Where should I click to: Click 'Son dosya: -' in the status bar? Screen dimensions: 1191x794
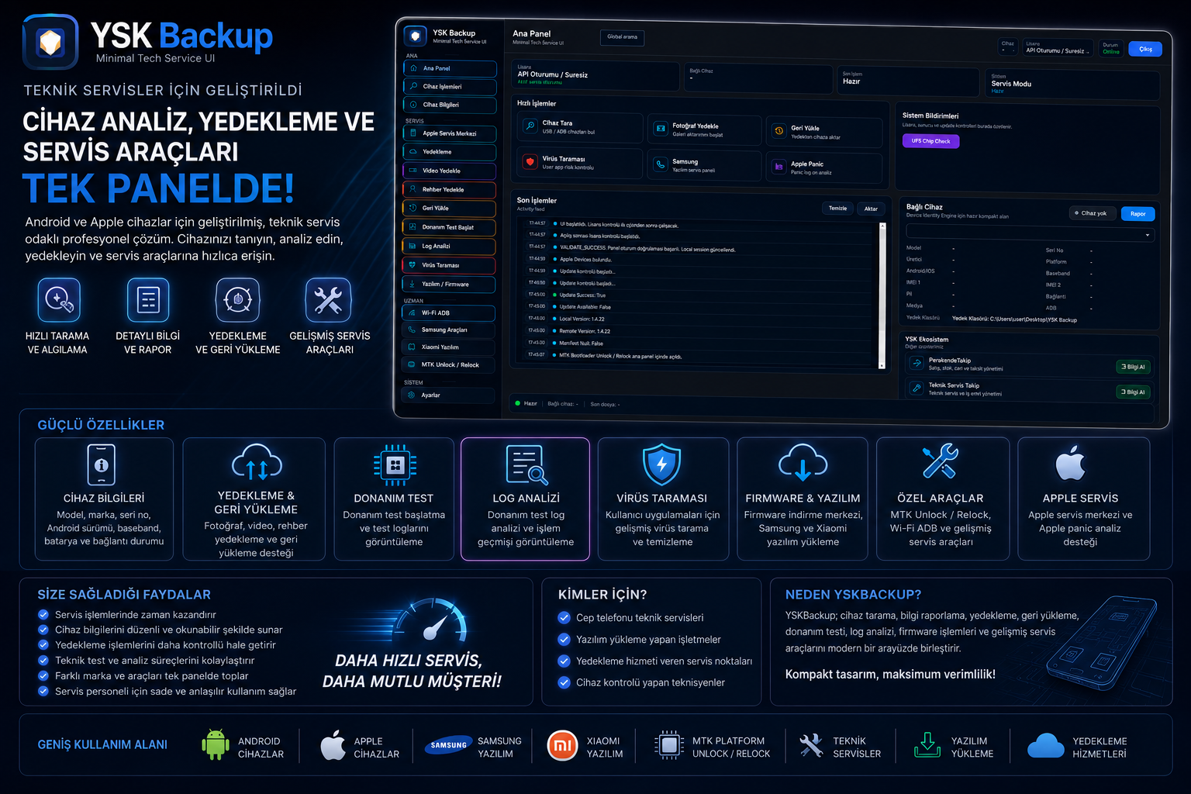click(605, 404)
